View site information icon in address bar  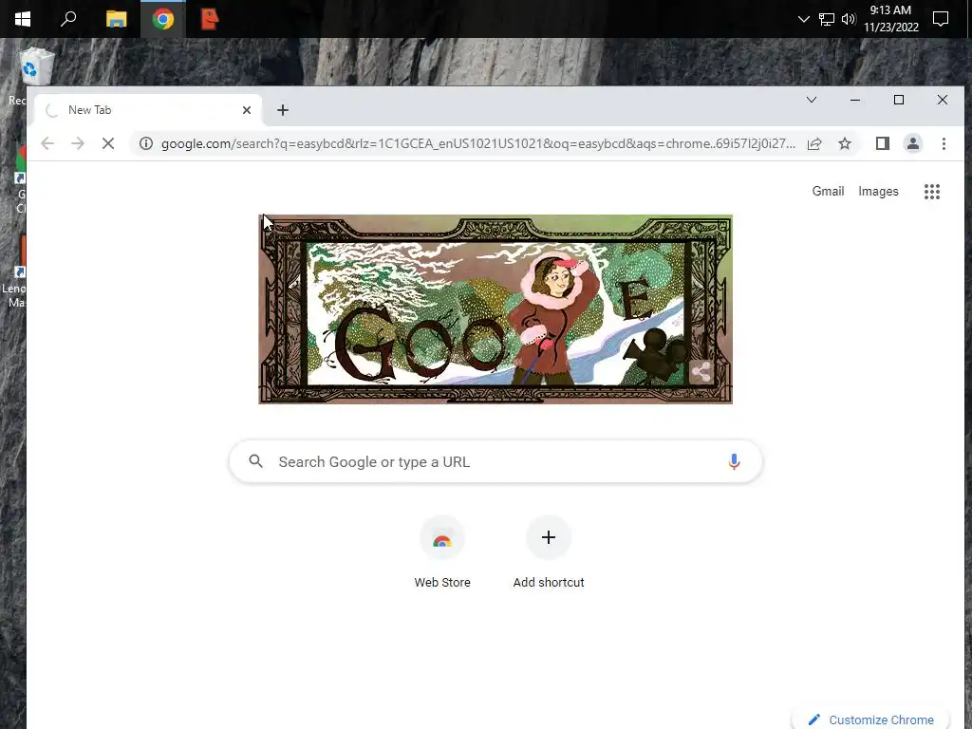(145, 144)
